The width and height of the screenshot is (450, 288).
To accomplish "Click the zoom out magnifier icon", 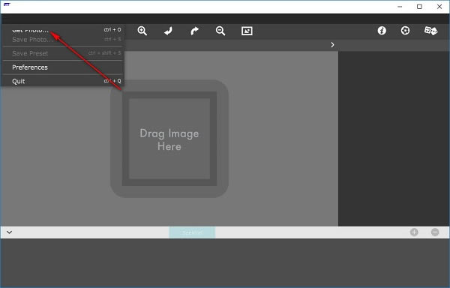I will tap(220, 31).
